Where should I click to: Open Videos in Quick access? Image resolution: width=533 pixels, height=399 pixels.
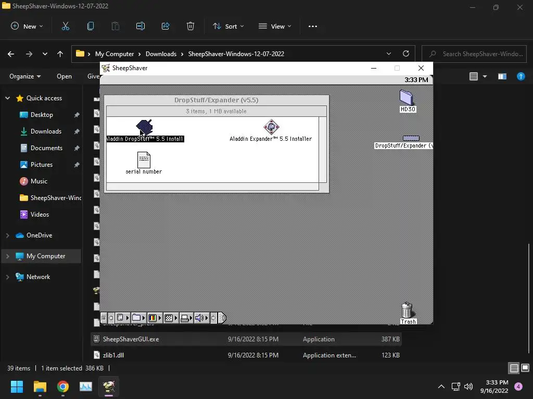(40, 215)
